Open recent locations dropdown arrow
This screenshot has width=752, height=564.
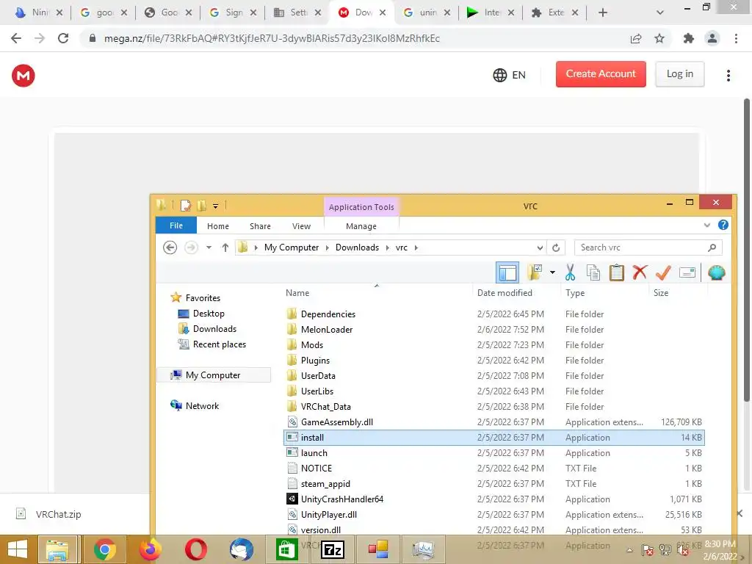point(209,247)
